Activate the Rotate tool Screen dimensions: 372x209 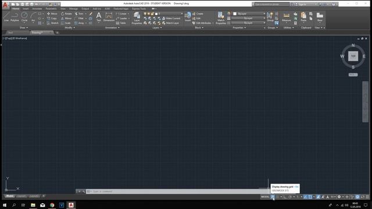[x=66, y=14]
